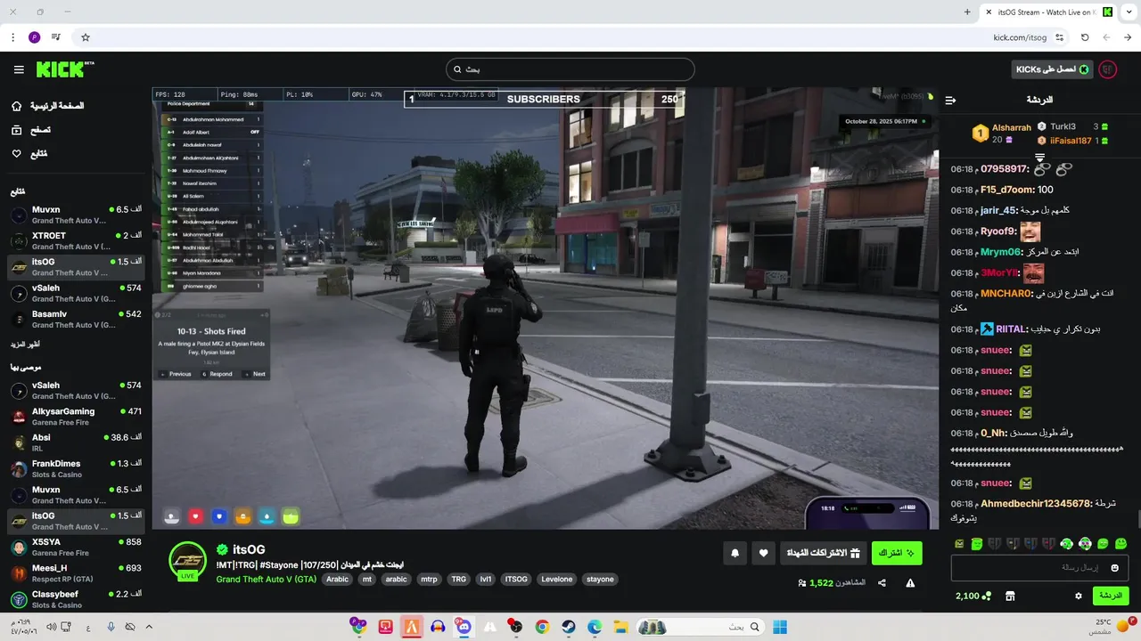Open the Kick shop icon below the chat
The image size is (1141, 641).
click(x=1010, y=596)
